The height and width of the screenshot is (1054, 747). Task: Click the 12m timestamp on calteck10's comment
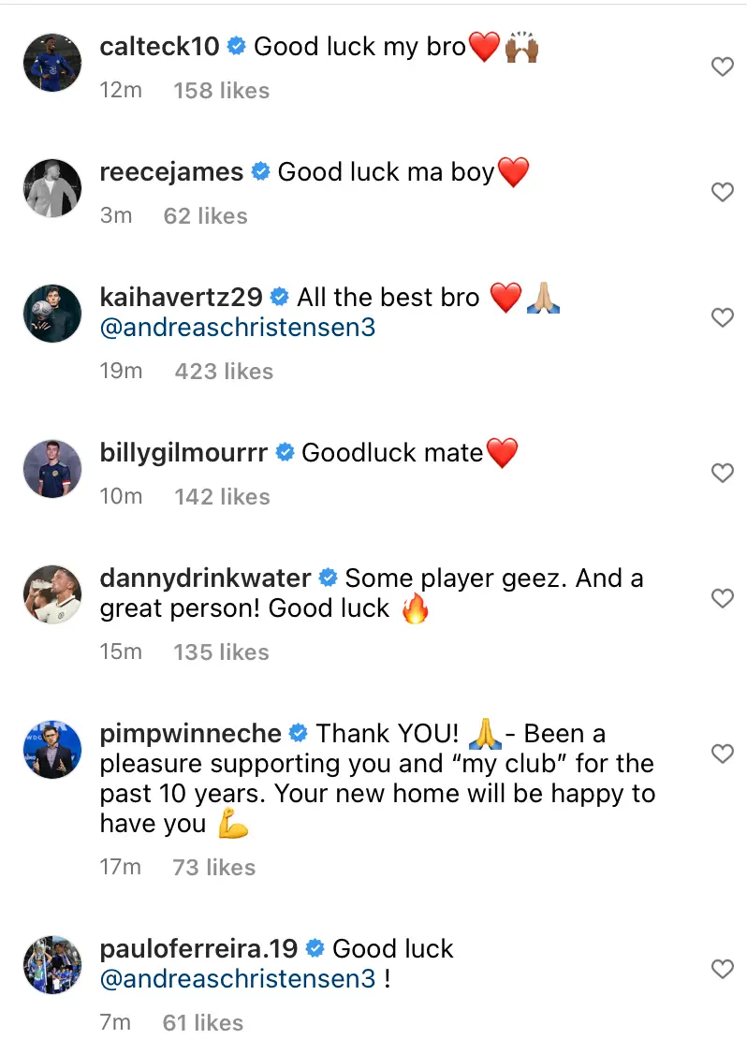(x=120, y=91)
